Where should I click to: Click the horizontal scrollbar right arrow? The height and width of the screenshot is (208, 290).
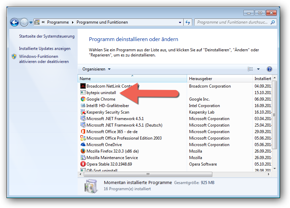[269, 174]
